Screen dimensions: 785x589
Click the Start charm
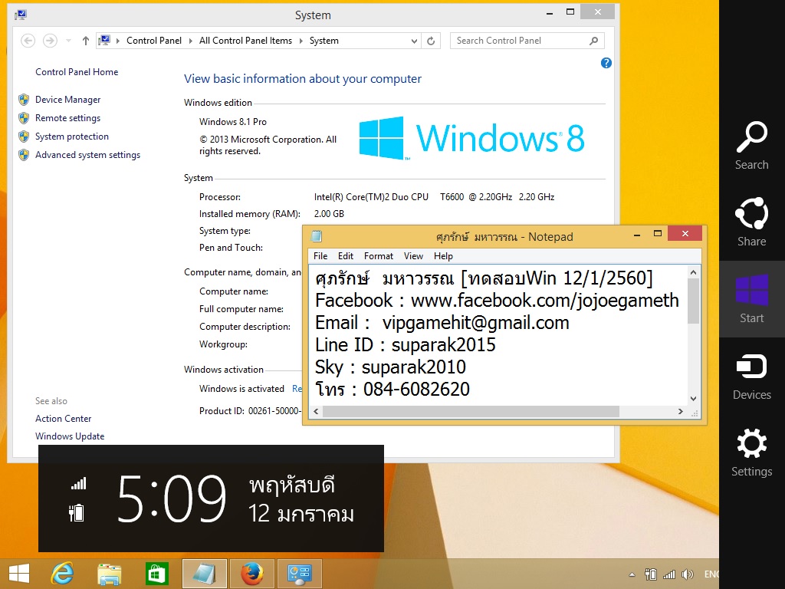coord(751,299)
